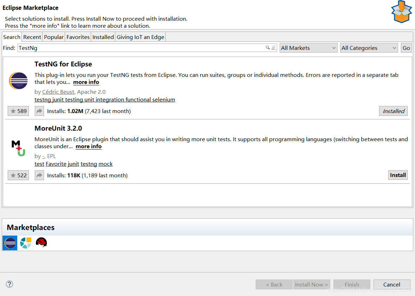This screenshot has height=296, width=415.
Task: Click the testng tag under TestNG for Eclipse
Action: [43, 100]
